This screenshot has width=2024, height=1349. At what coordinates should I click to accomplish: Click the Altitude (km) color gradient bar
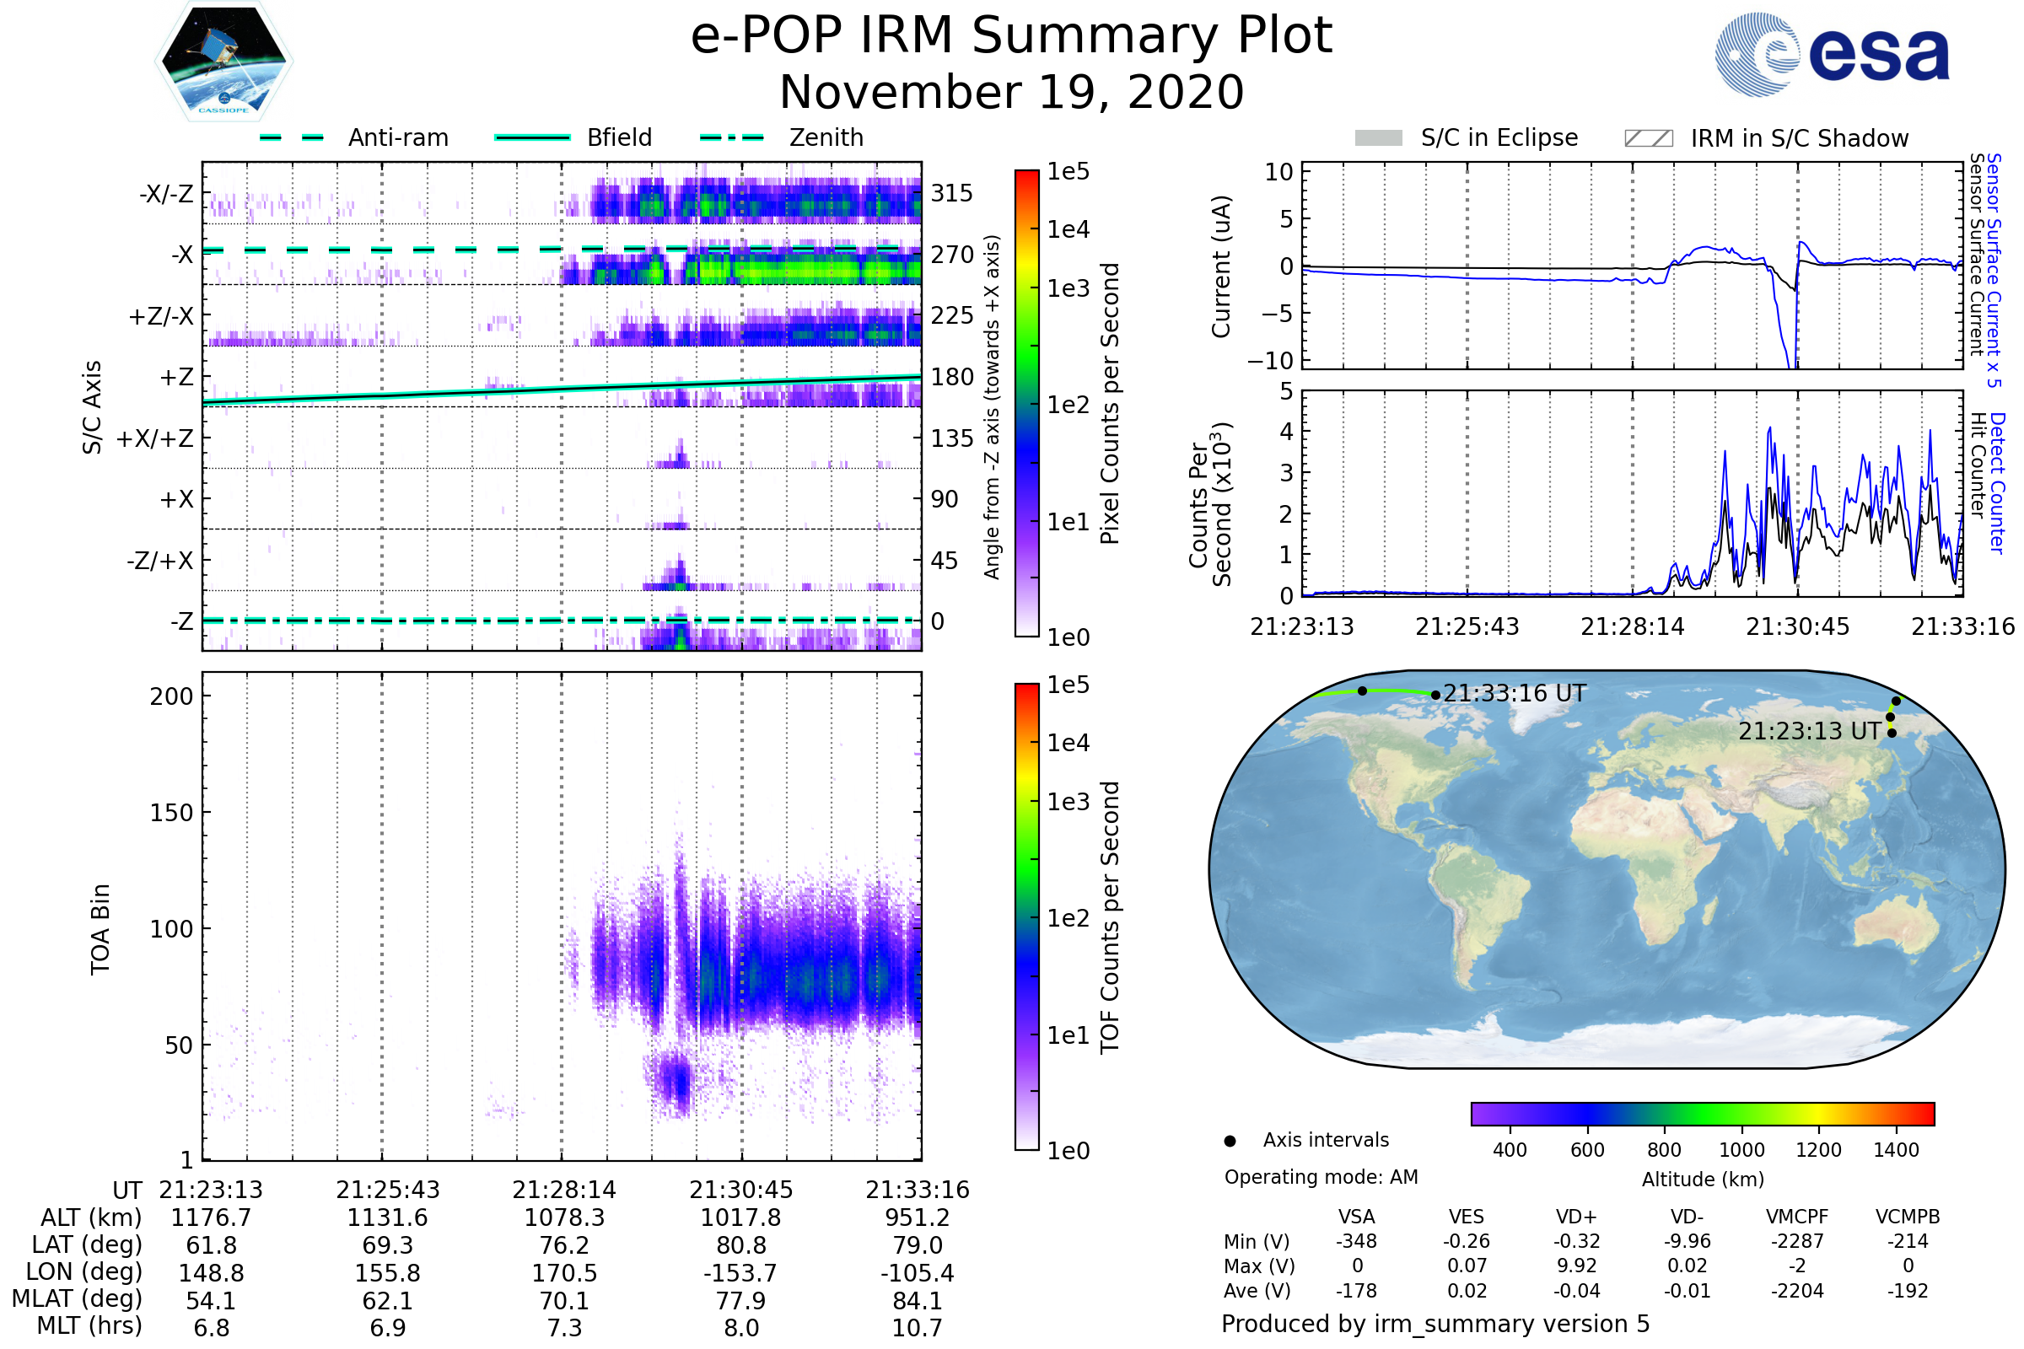1702,1113
